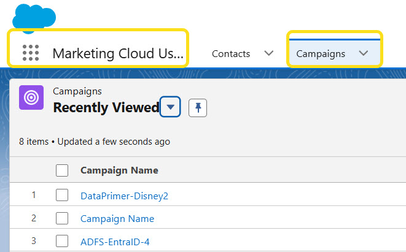
Task: Check the box for ADFS-EntraID-4 row
Action: pyautogui.click(x=62, y=241)
